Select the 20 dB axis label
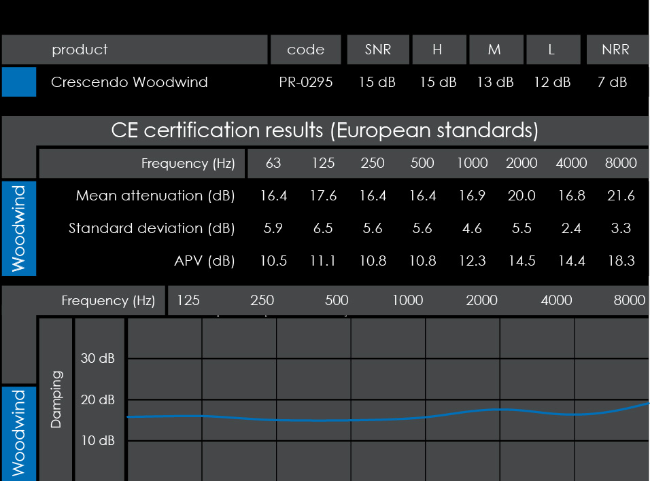This screenshot has width=650, height=481. (98, 399)
